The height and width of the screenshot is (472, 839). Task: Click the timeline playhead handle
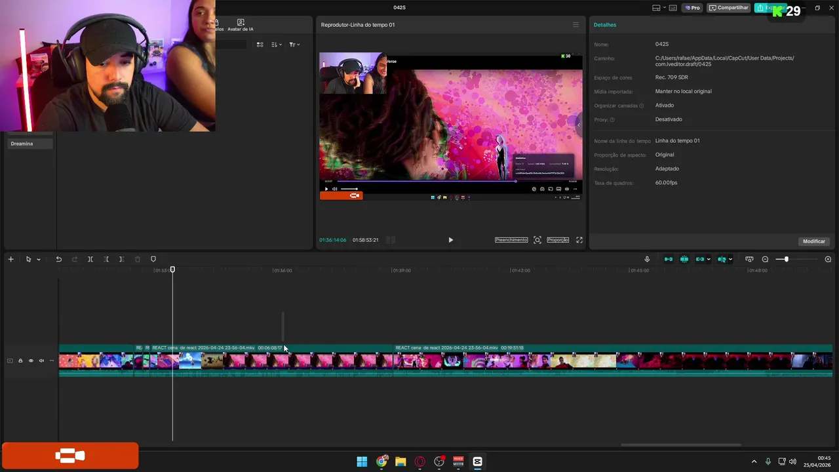point(172,269)
